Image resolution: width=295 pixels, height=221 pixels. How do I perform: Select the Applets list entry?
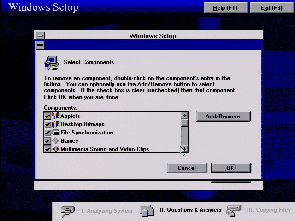(x=112, y=116)
